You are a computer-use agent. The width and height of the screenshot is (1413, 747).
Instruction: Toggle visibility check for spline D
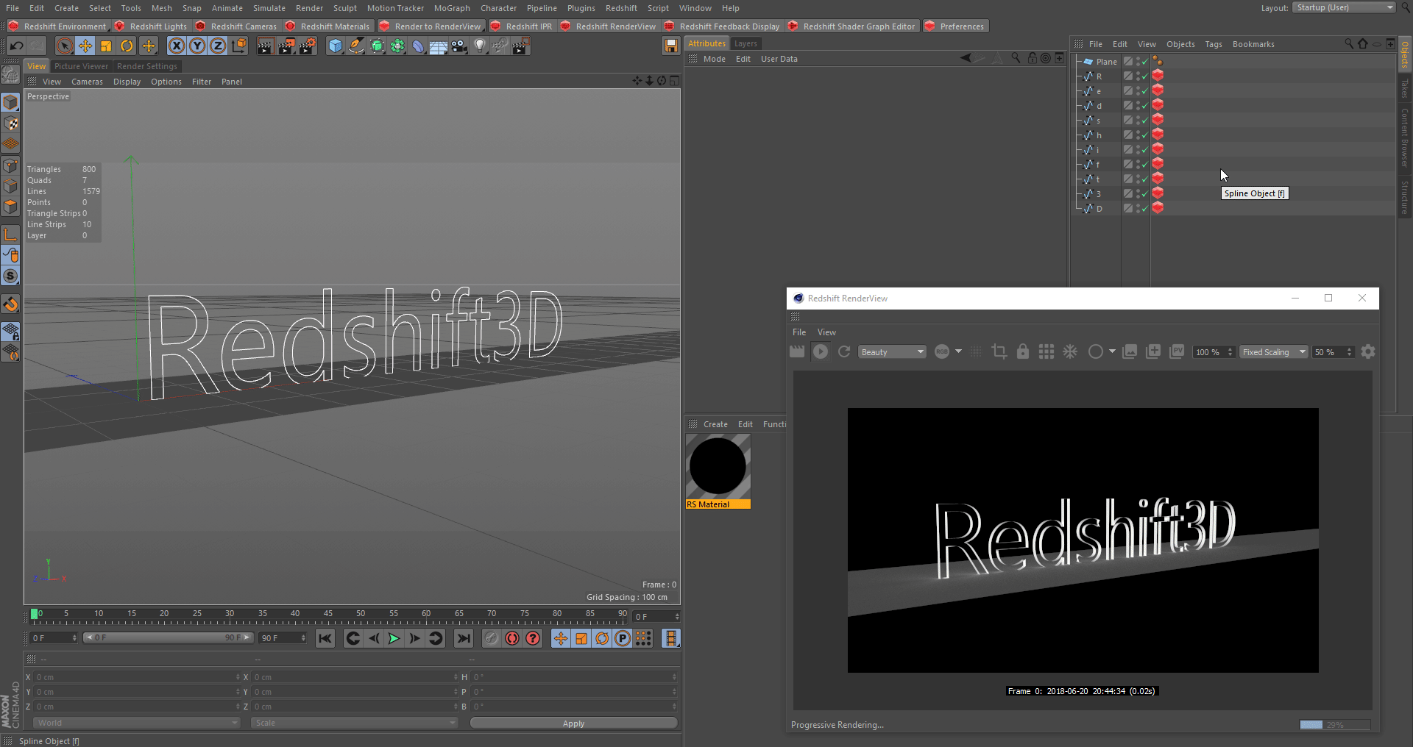point(1144,209)
